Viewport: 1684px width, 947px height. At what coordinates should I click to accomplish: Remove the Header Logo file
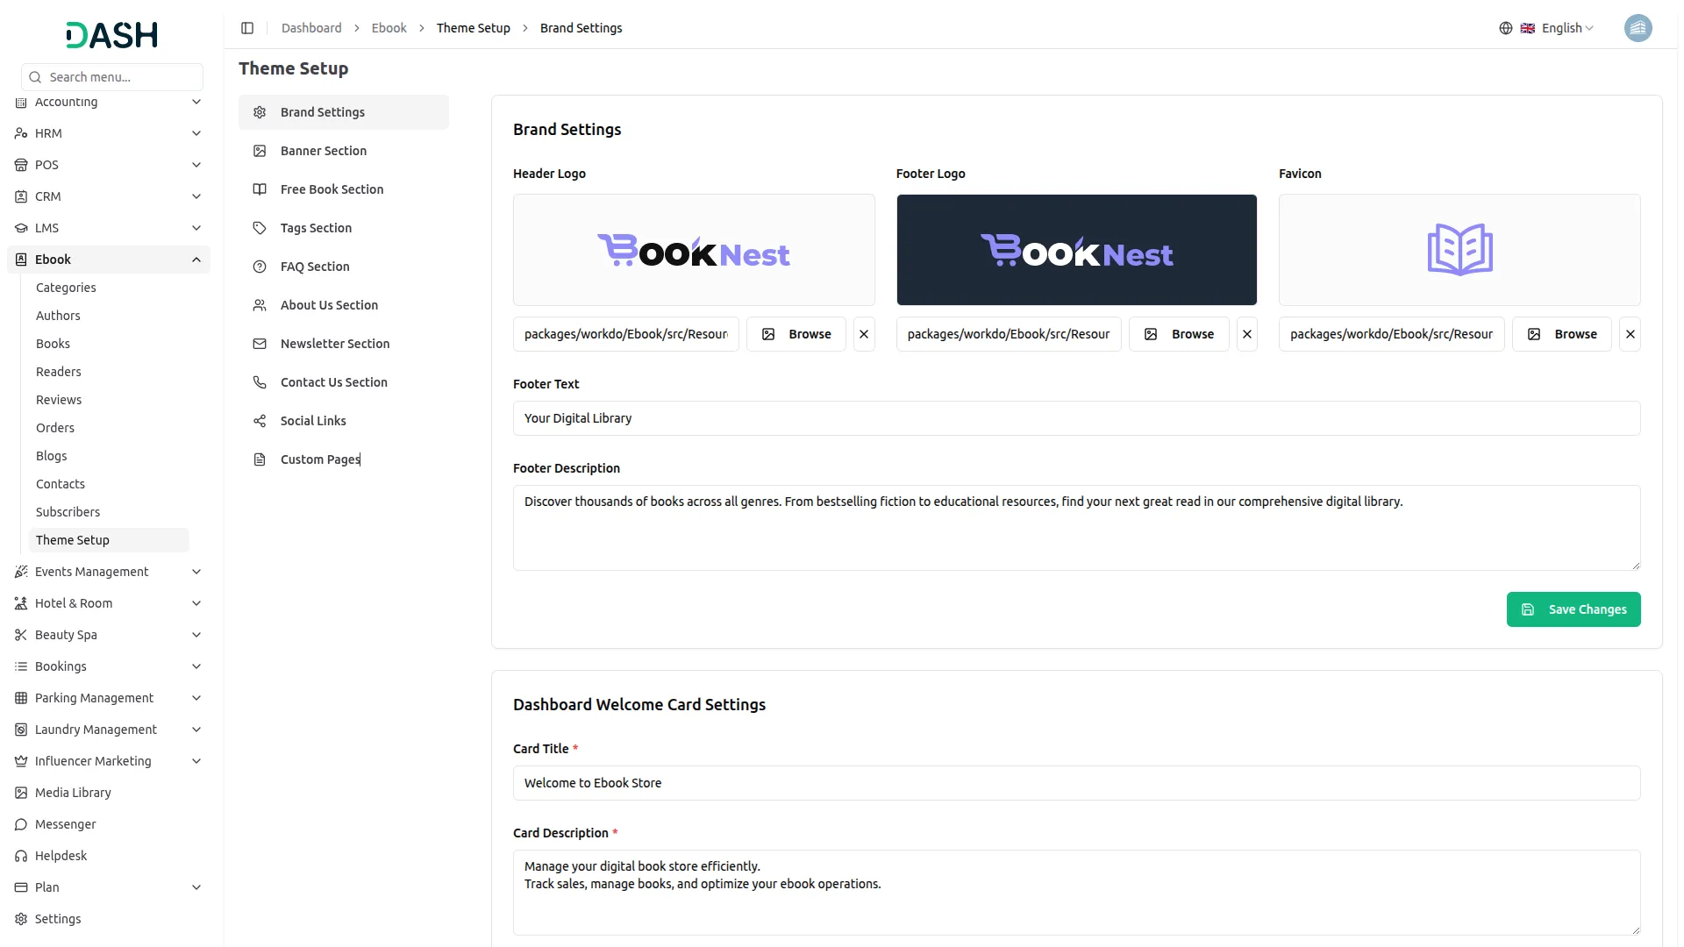pos(864,334)
